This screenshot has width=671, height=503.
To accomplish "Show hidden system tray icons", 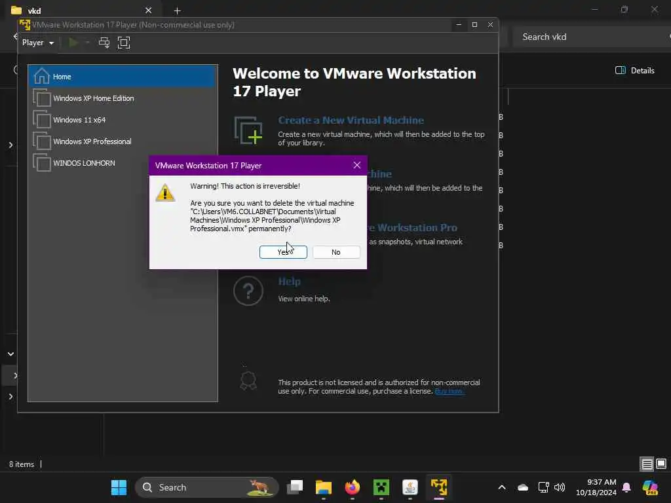I will [x=502, y=487].
